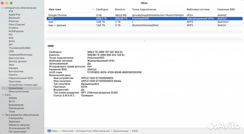Open Объекты запуска sidebar item
244x134 pixels.
point(19,125)
